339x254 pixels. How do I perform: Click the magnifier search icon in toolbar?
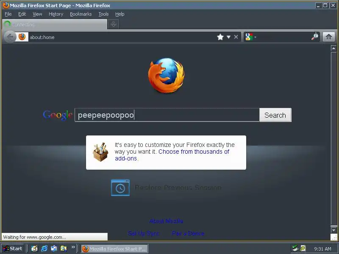click(315, 37)
